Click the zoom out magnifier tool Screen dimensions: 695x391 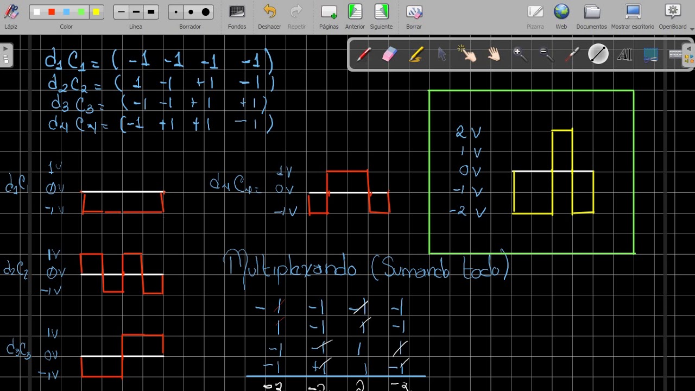click(546, 54)
